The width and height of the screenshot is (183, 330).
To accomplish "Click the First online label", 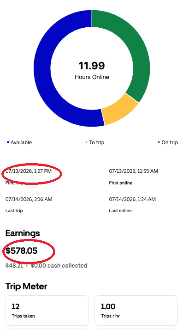I will (x=121, y=183).
